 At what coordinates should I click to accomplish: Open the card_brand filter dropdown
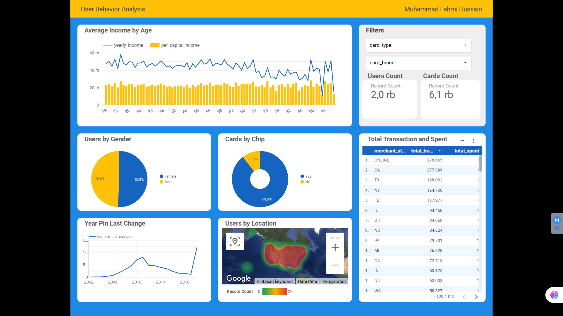pyautogui.click(x=418, y=63)
